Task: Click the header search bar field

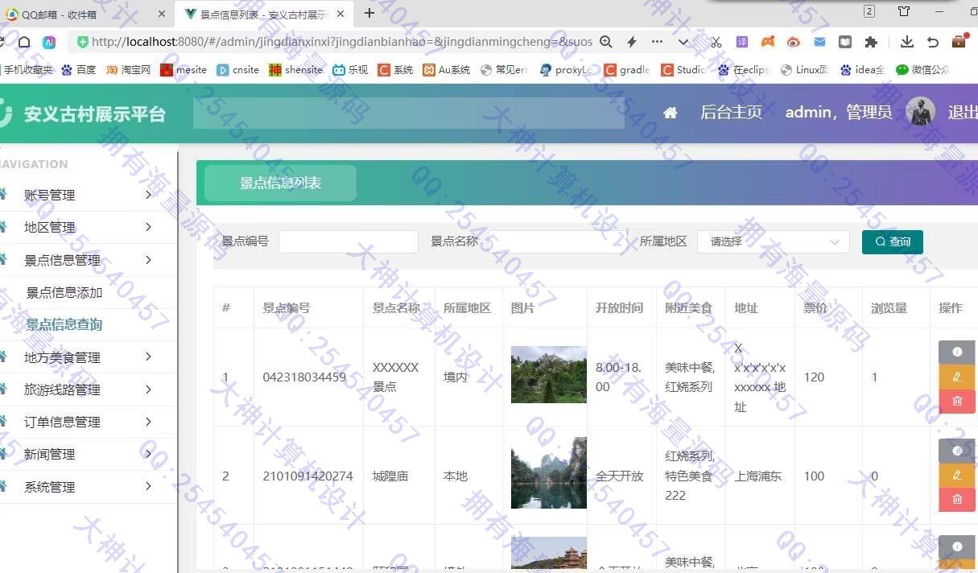Action: pos(408,113)
